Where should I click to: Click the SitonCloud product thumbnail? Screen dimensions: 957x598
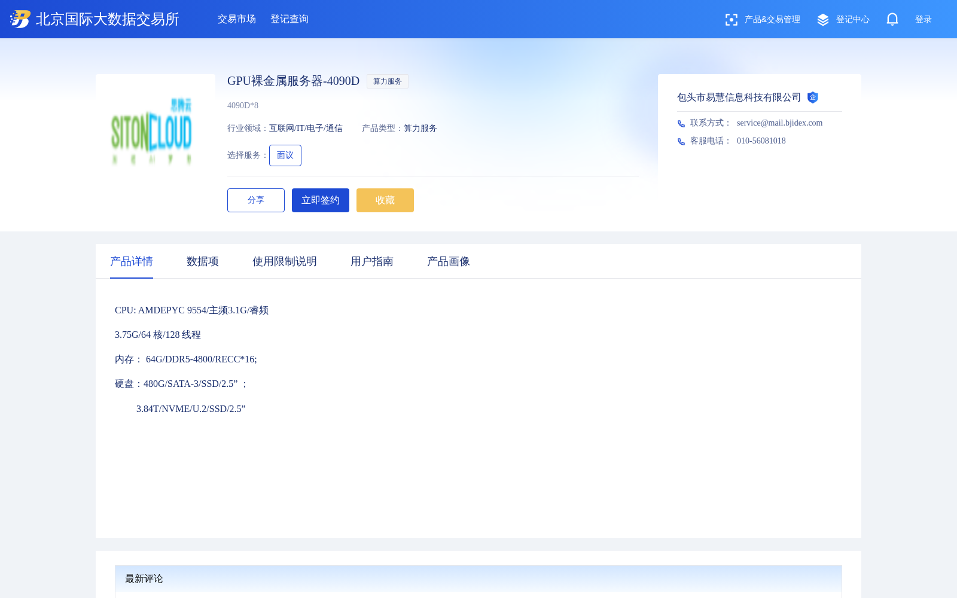(x=156, y=134)
